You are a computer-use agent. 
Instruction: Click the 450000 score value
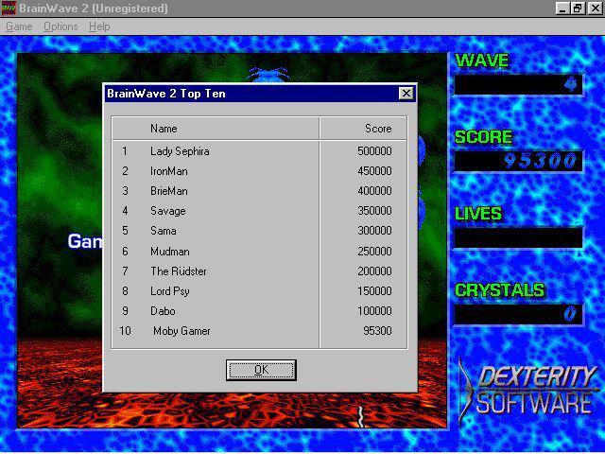(x=374, y=171)
